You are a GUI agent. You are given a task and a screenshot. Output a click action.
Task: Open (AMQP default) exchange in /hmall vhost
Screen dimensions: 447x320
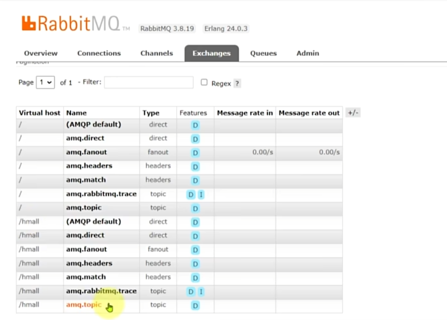pyautogui.click(x=94, y=222)
